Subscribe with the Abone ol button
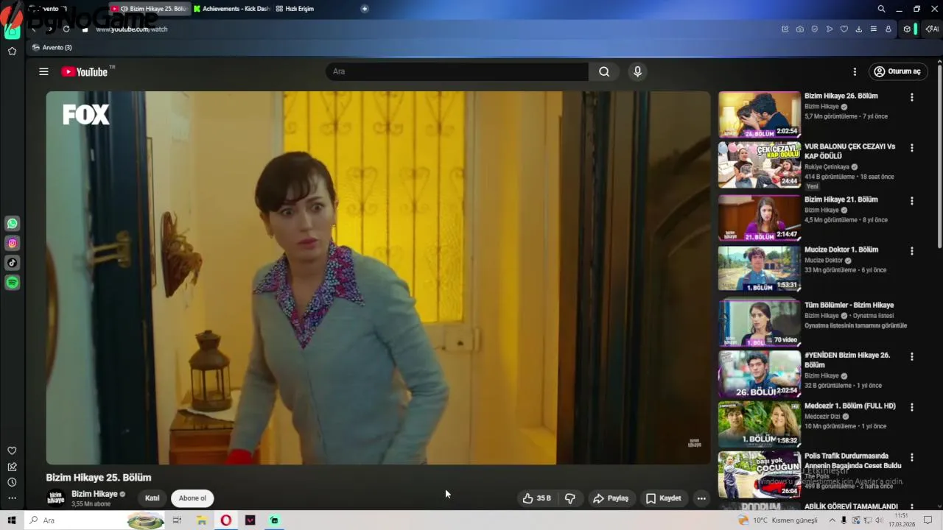943x530 pixels. coord(192,498)
